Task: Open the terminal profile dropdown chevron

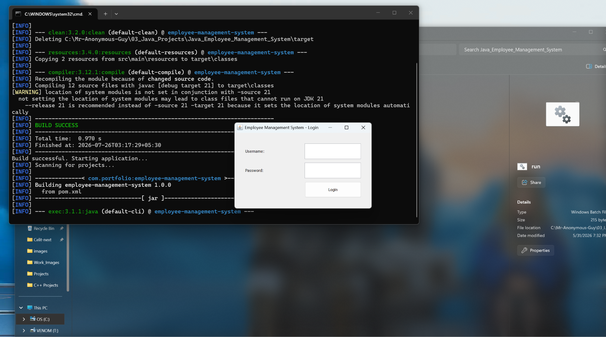Action: point(116,14)
